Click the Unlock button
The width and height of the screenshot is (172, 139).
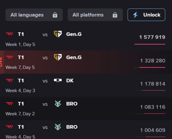pos(146,15)
